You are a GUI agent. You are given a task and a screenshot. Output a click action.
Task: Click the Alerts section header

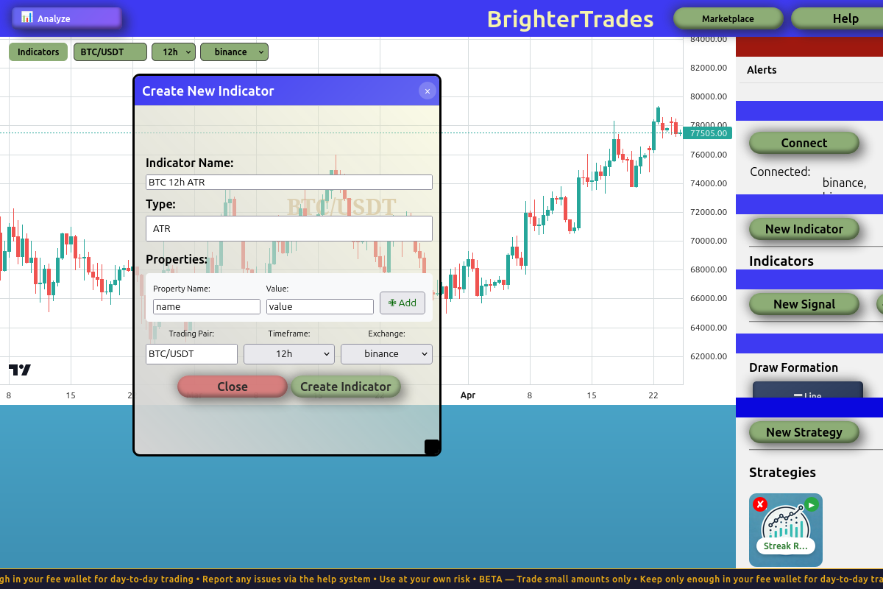(762, 70)
